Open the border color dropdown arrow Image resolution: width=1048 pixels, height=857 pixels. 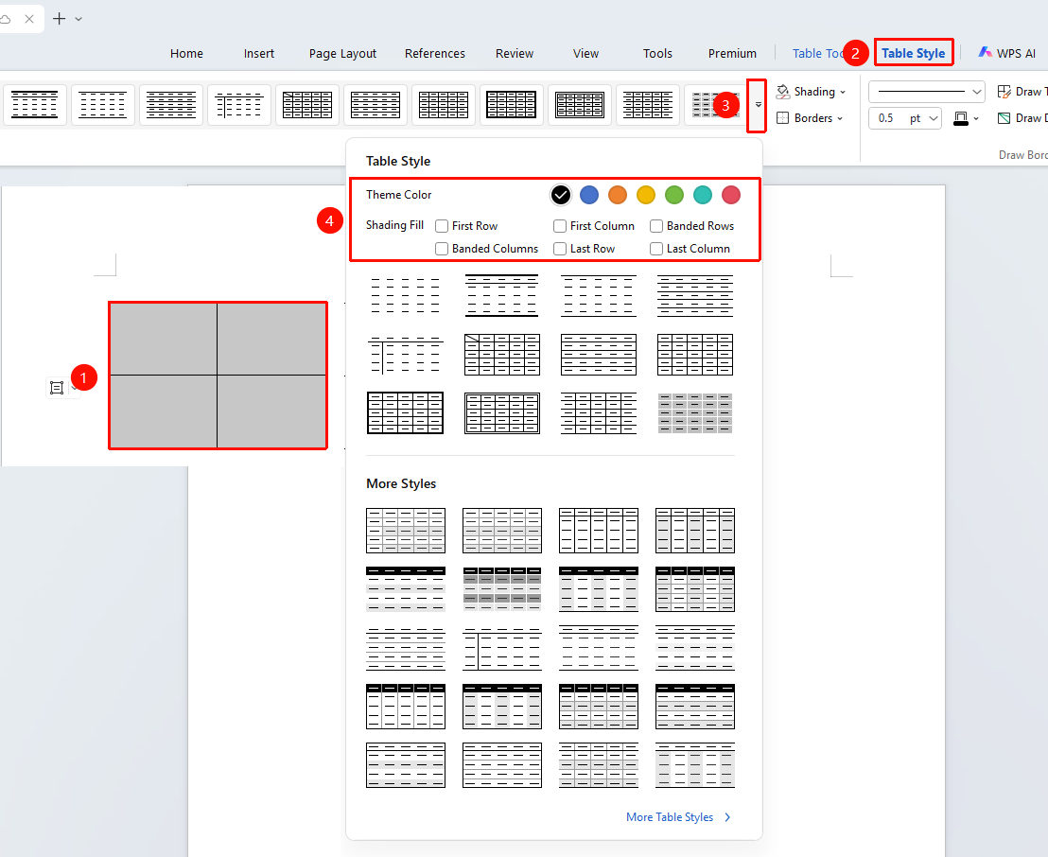point(976,119)
